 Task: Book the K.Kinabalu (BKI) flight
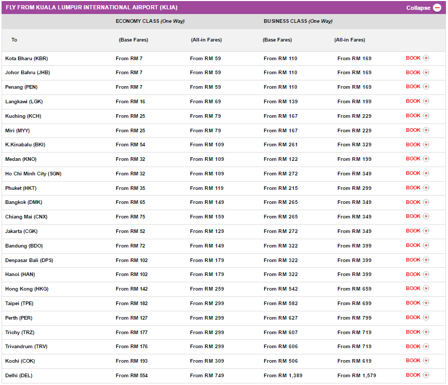413,145
